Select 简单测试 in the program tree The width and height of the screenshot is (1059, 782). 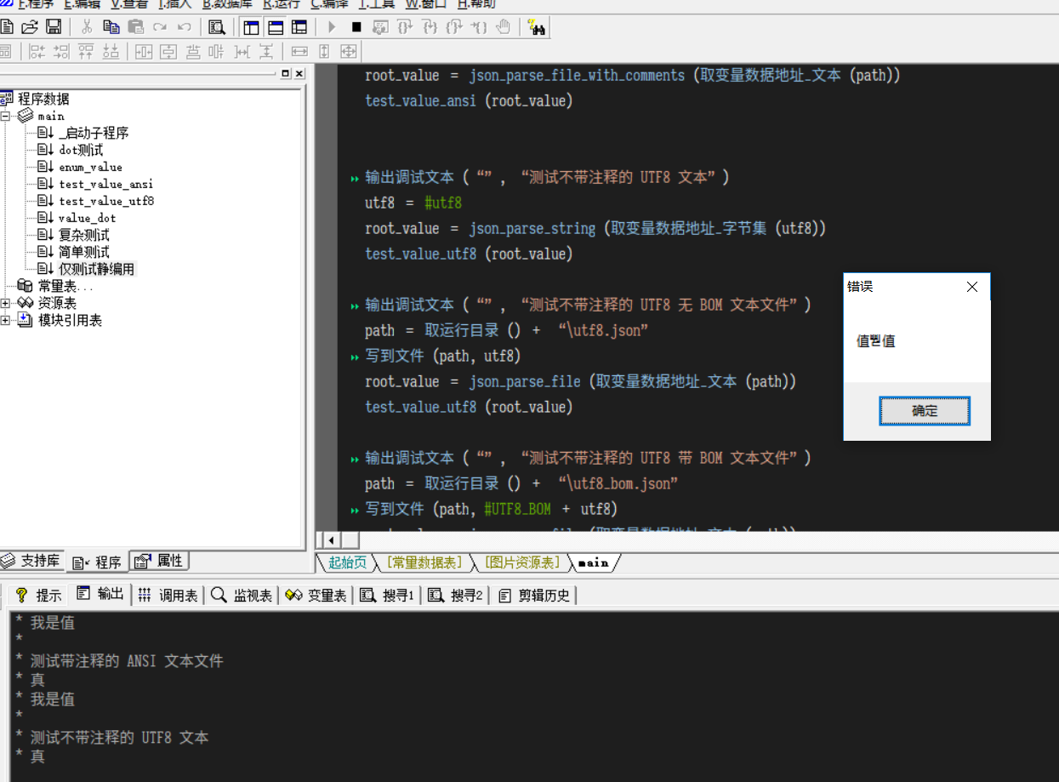84,252
